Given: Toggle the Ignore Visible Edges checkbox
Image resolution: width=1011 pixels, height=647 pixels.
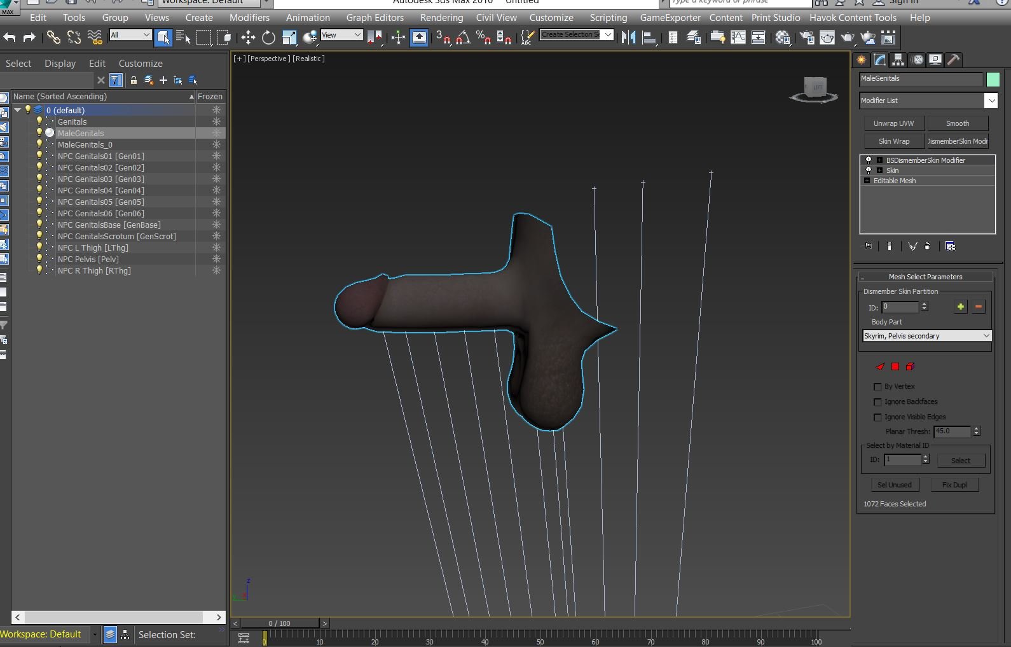Looking at the screenshot, I should pyautogui.click(x=877, y=417).
